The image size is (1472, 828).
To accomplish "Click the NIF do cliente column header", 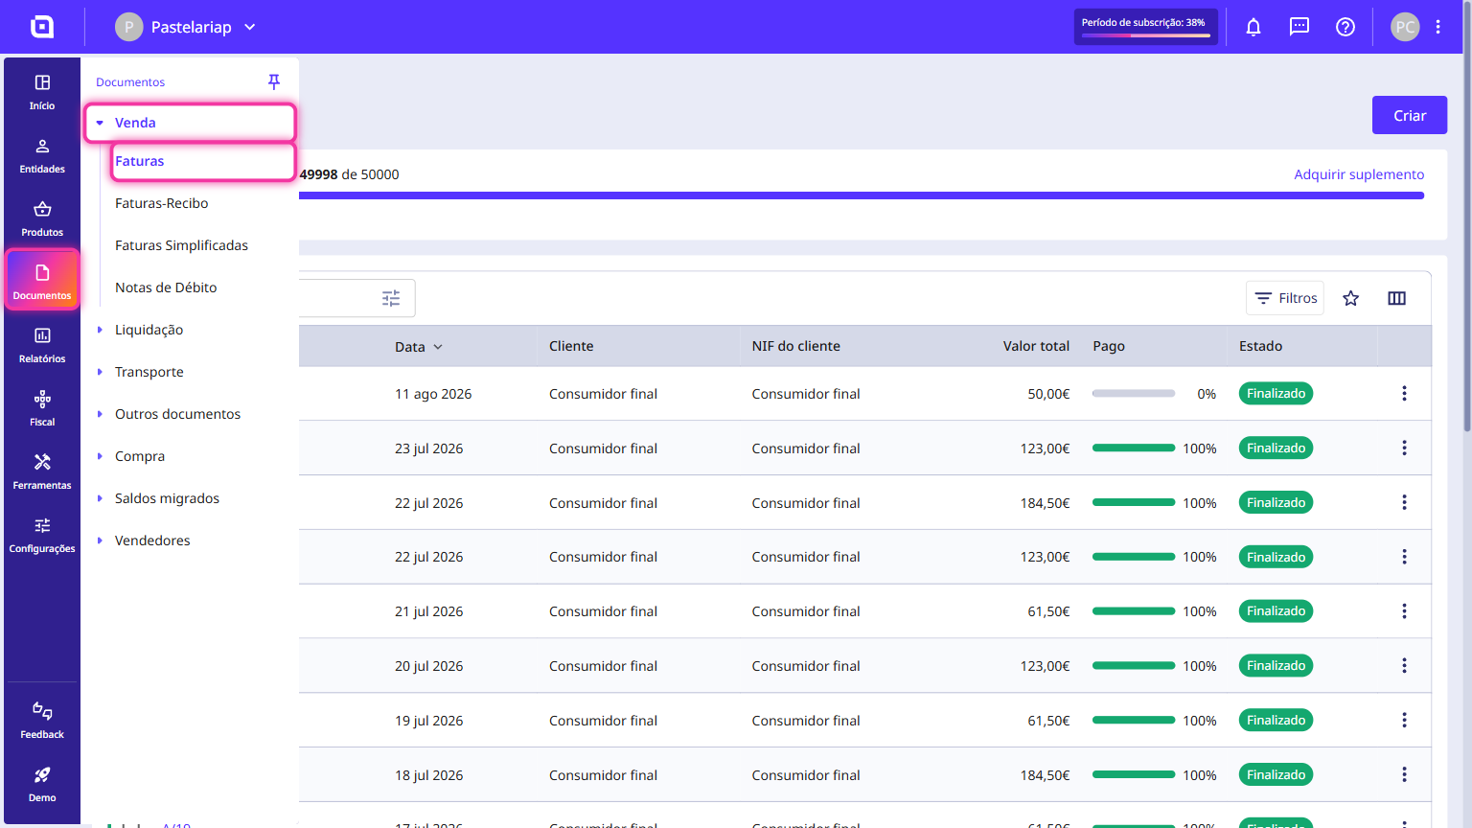I will [795, 346].
